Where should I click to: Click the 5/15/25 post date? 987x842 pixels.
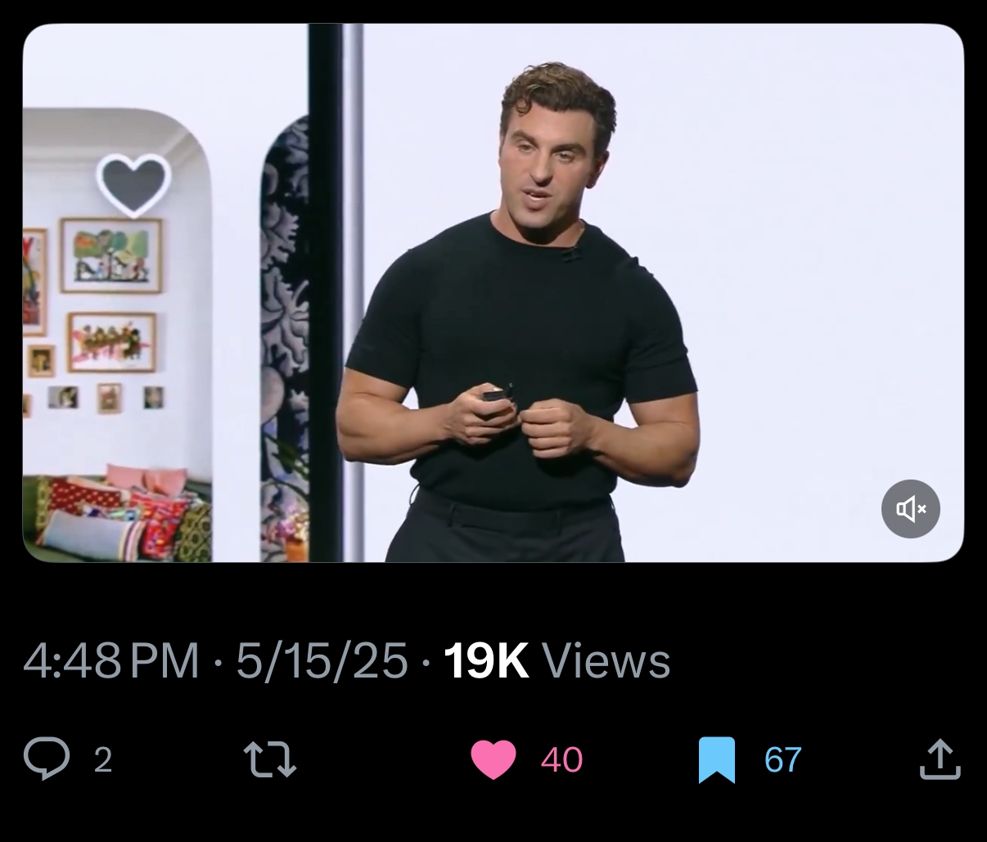tap(322, 660)
